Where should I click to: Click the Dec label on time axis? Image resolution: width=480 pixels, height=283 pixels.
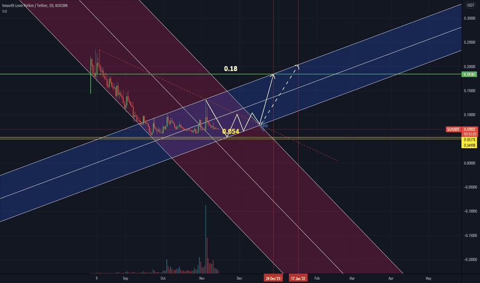click(x=239, y=278)
